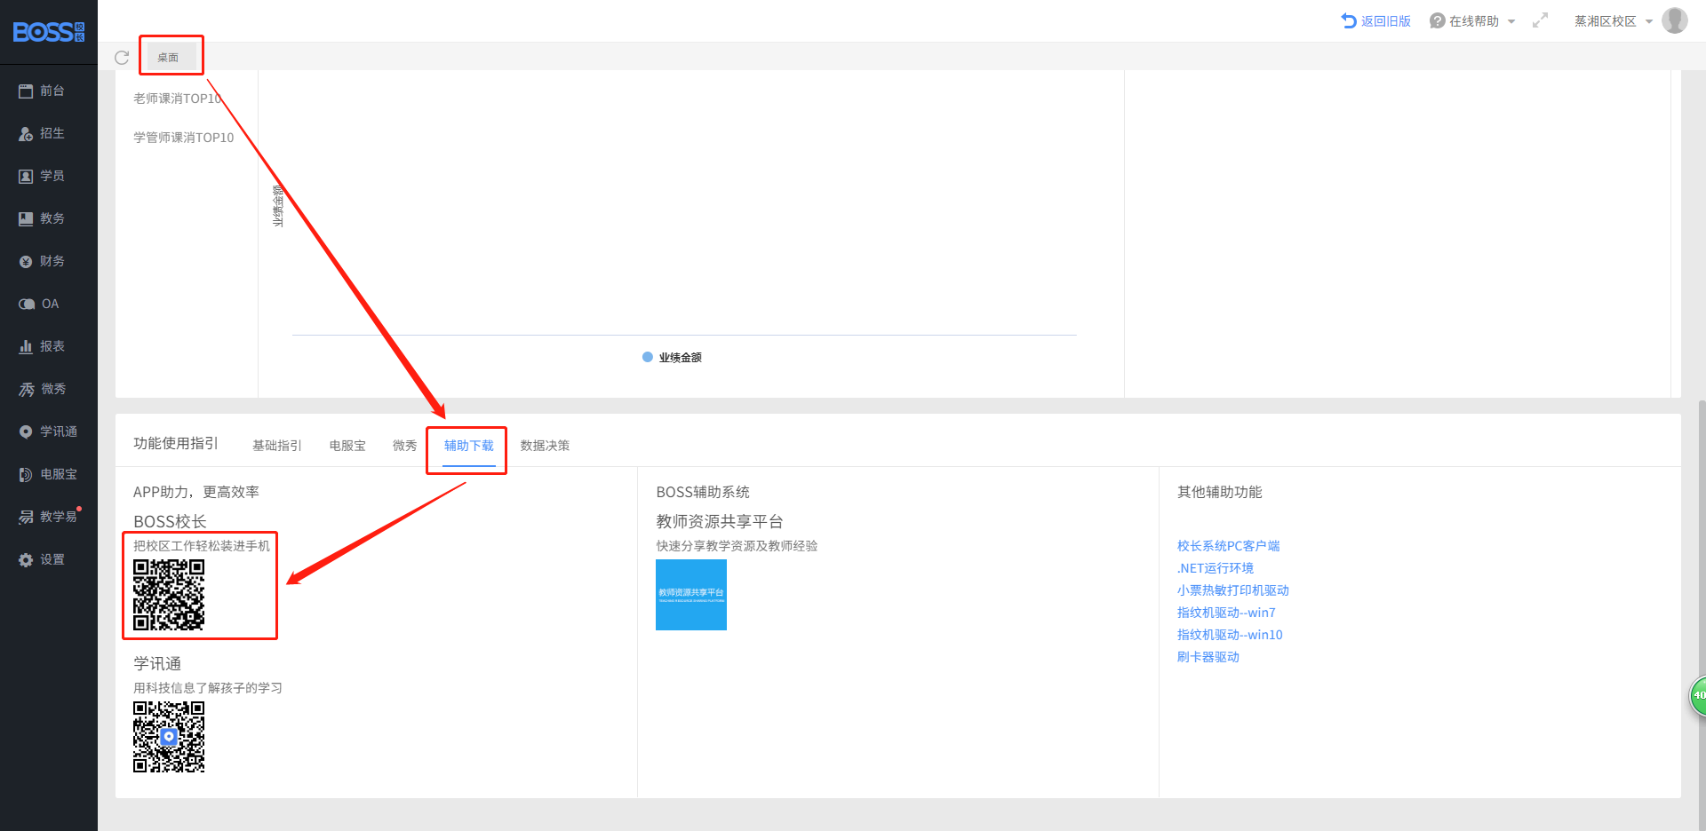The image size is (1706, 831).
Task: Download .NET运行环境
Action: [x=1215, y=568]
